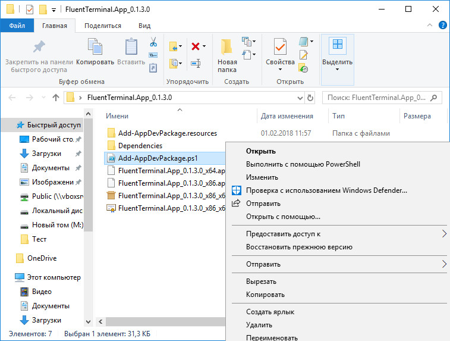Switch to the Вид tab
This screenshot has width=450, height=341.
coord(144,26)
